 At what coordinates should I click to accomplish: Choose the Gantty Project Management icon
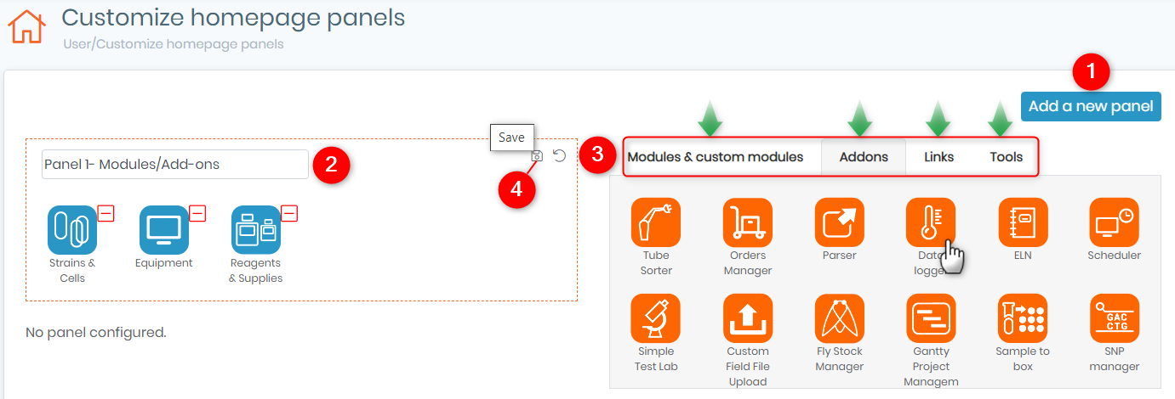tap(931, 318)
